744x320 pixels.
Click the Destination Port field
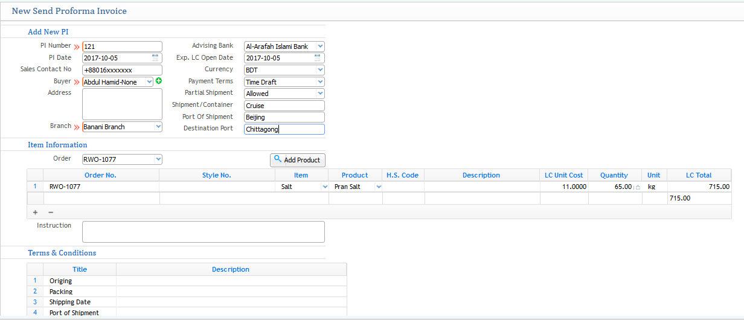[x=284, y=129]
